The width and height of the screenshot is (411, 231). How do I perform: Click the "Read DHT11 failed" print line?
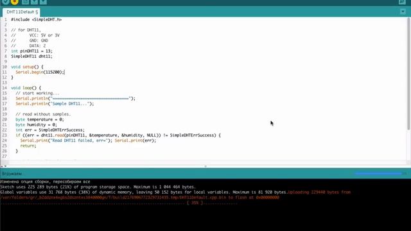88,141
